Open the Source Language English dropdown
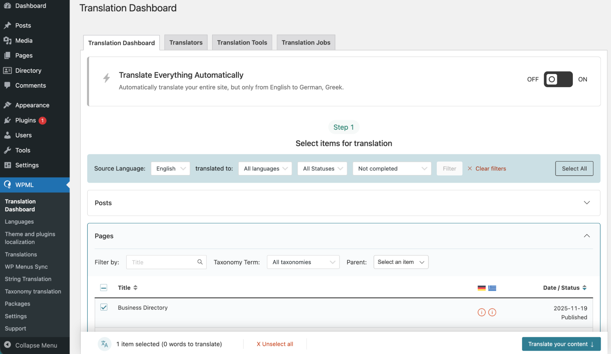The height and width of the screenshot is (354, 611). click(170, 169)
